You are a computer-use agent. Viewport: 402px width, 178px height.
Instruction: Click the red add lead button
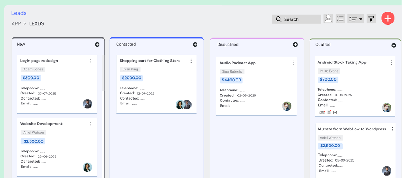[x=388, y=18]
